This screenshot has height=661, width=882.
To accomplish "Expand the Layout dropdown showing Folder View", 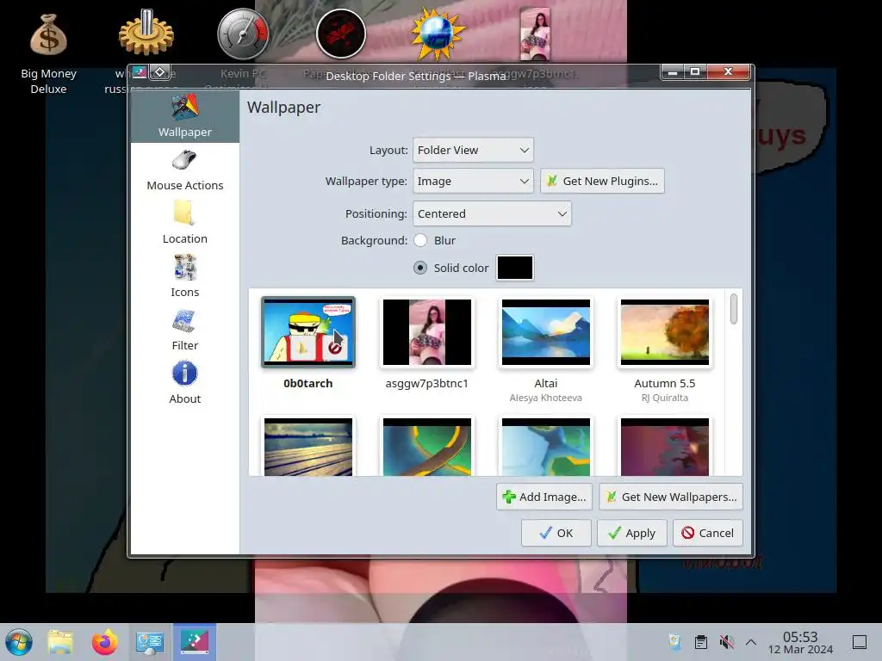I will [473, 150].
